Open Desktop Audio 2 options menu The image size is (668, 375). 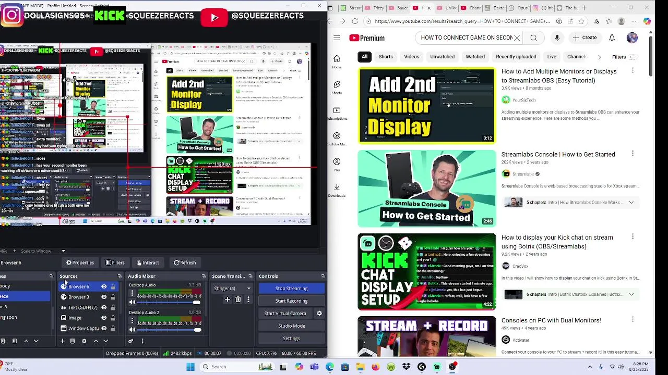click(132, 321)
